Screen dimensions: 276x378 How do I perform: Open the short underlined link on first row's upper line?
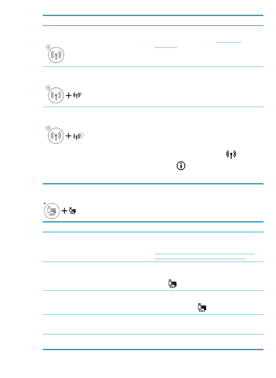tap(229, 42)
